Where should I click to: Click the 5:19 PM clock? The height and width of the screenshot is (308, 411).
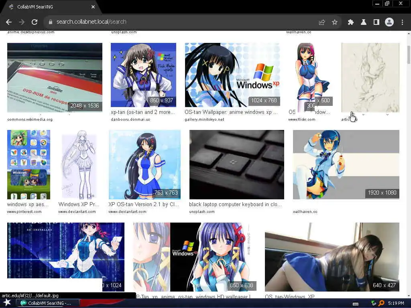coord(396,303)
